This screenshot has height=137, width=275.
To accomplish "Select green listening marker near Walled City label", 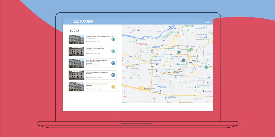I will [178, 52].
